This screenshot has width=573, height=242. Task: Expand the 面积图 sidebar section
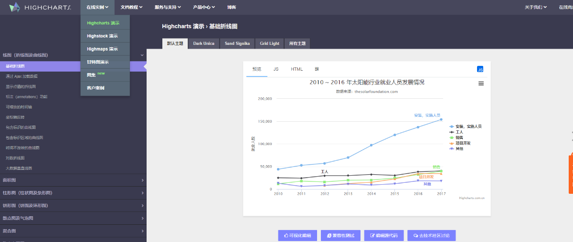point(73,180)
